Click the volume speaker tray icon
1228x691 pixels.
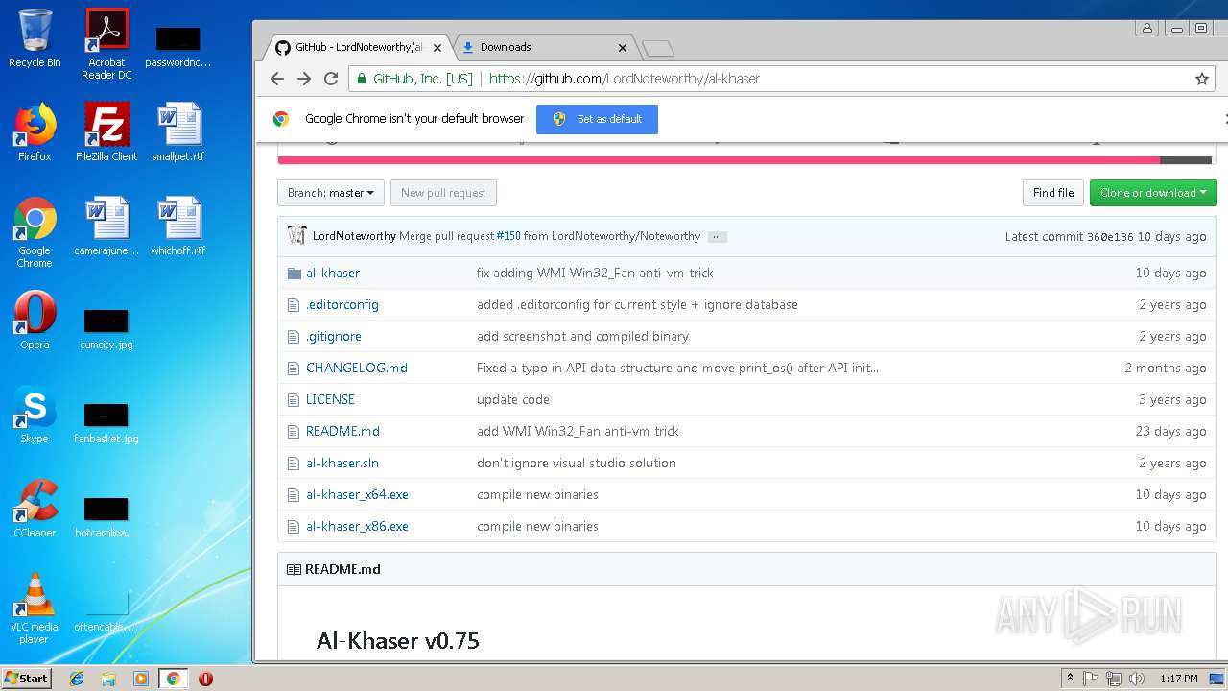click(1137, 679)
